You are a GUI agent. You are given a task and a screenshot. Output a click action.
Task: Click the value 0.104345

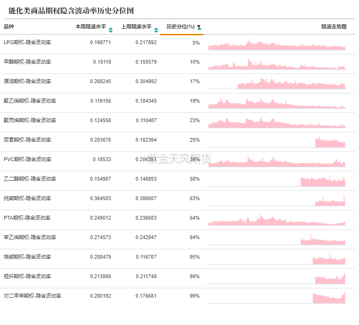click(x=146, y=101)
